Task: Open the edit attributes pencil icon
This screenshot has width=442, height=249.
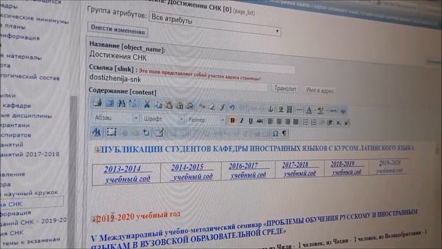Action: [x=160, y=133]
